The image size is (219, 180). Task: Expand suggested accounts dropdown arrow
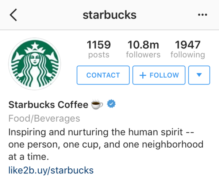click(x=199, y=75)
